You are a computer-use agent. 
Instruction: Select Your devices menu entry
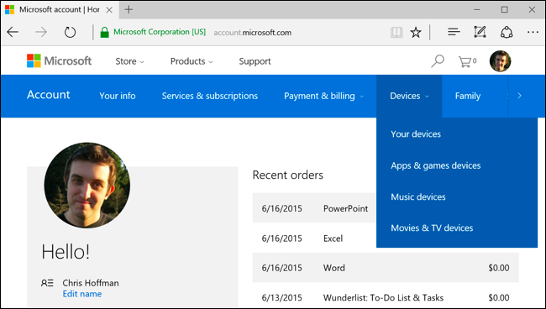416,134
